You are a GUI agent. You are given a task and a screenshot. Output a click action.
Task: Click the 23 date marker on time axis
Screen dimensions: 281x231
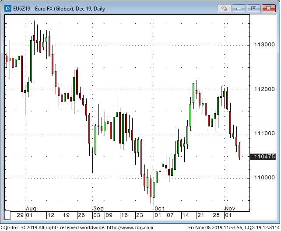[140, 215]
